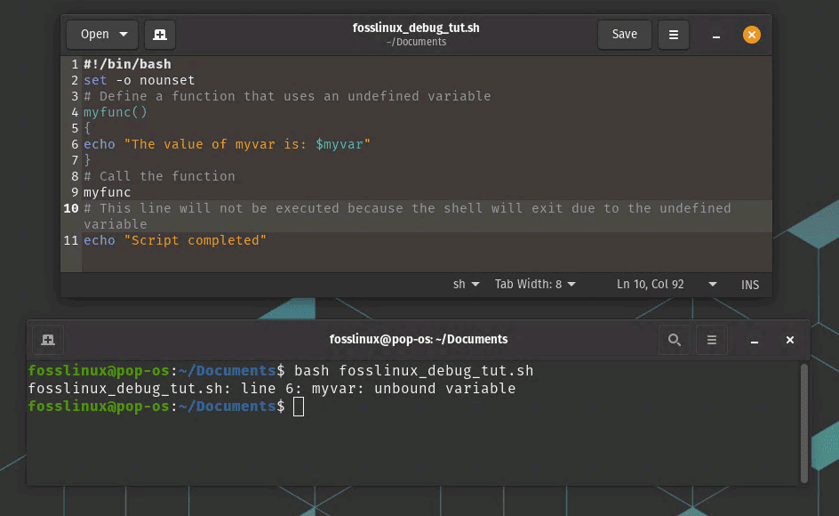Click the new document icon in gedit

click(x=160, y=35)
